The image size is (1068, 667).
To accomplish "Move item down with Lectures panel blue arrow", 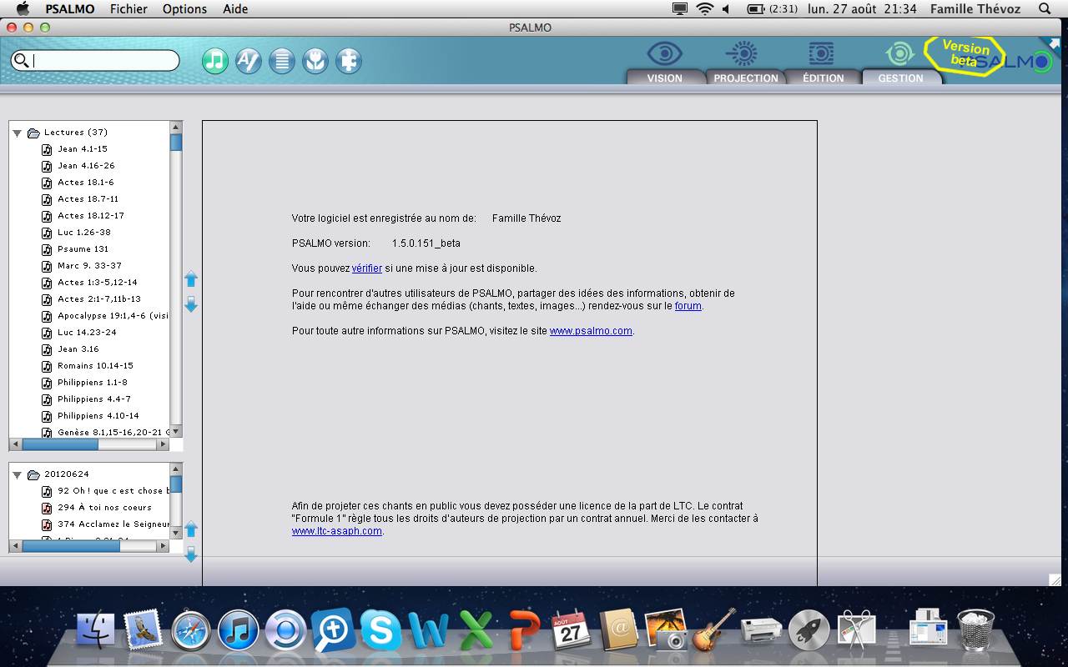I will point(191,304).
